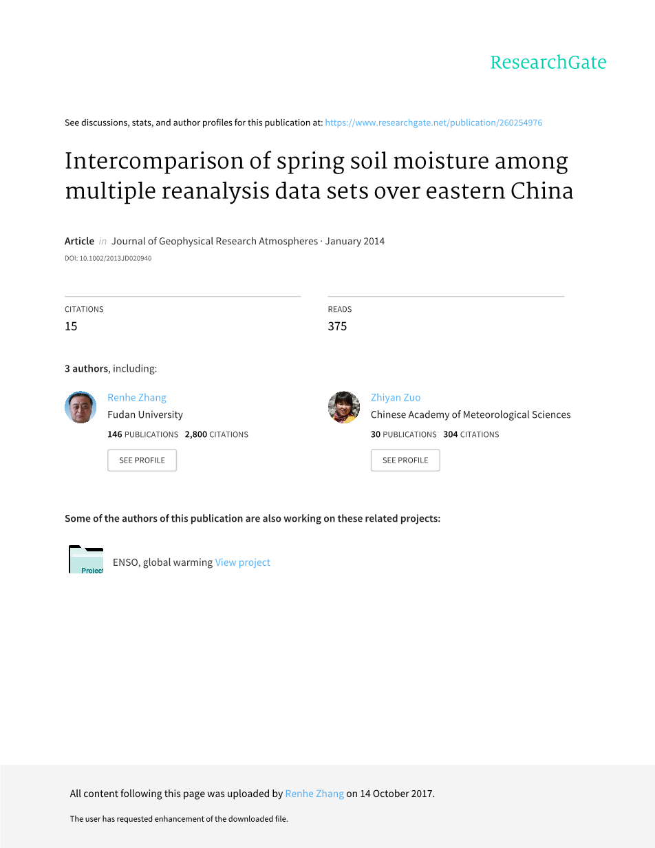Click the 146 PUBLICATIONS stat
Screen dimensions: 655x848
click(x=142, y=434)
